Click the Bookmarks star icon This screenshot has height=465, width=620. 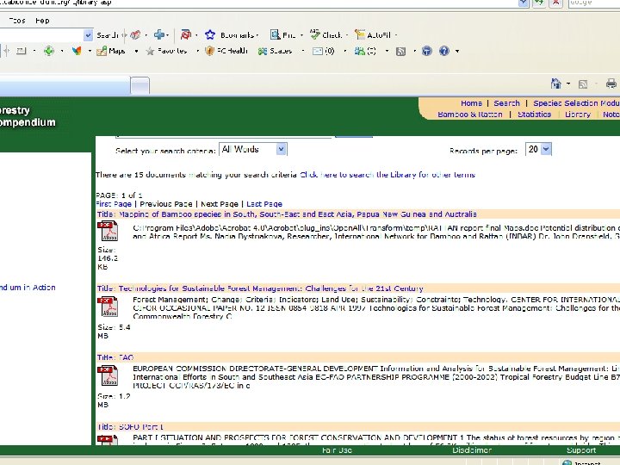click(x=210, y=34)
